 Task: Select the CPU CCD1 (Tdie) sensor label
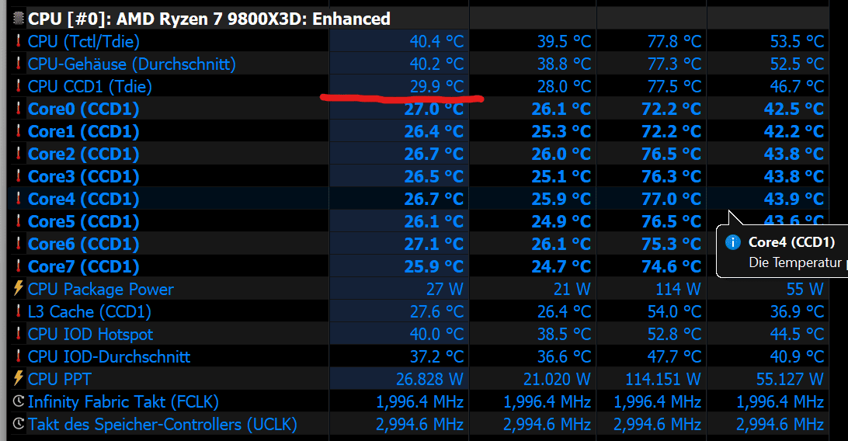(90, 86)
